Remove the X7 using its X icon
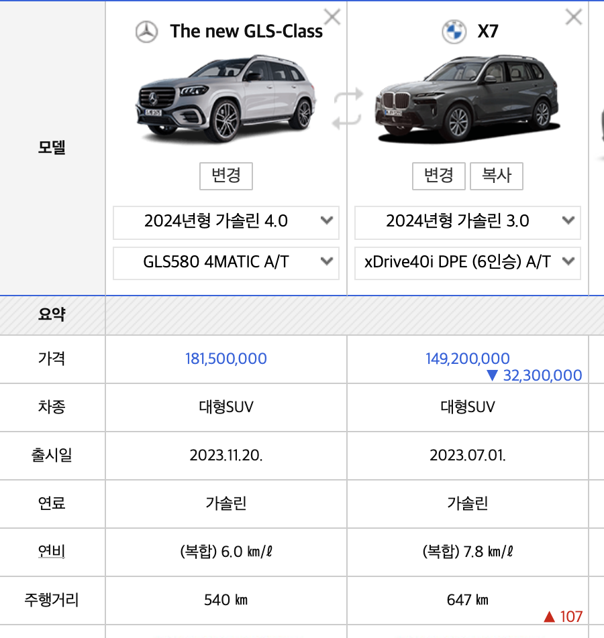This screenshot has height=638, width=604. tap(573, 17)
